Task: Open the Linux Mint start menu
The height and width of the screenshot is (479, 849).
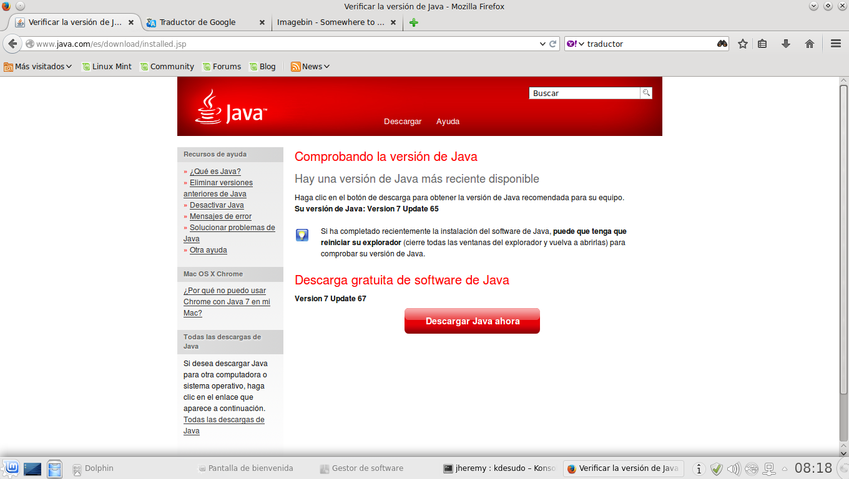Action: pos(11,468)
